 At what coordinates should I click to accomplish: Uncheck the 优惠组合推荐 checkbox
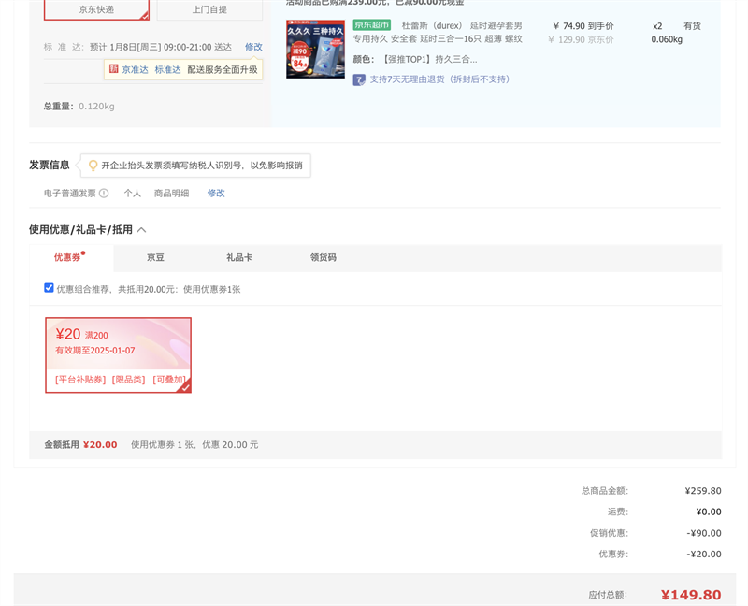tap(49, 288)
